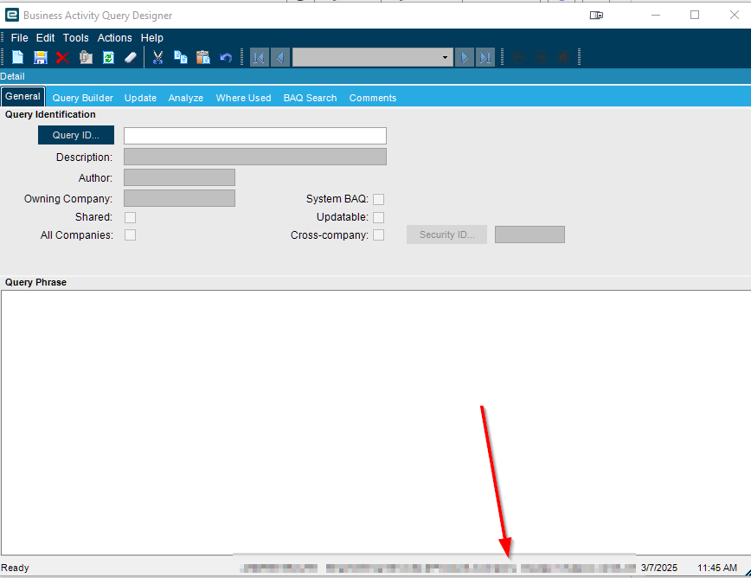Open the Help menu

(151, 38)
